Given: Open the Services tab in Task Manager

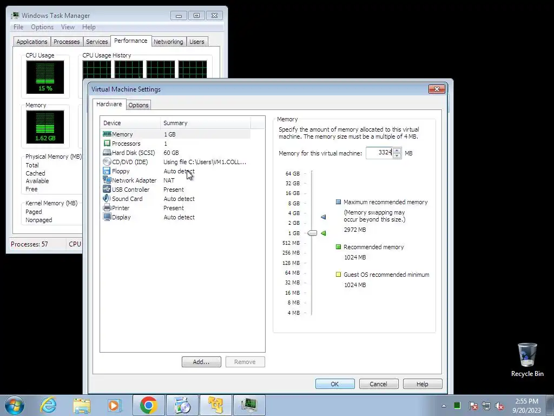Looking at the screenshot, I should [x=97, y=42].
